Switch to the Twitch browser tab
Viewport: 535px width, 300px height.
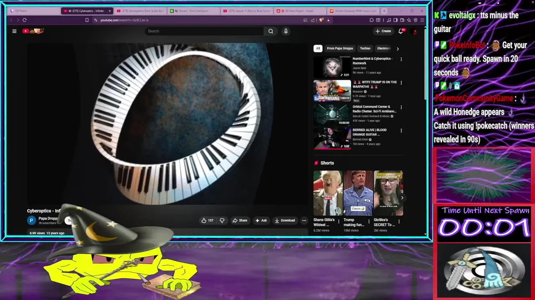pos(34,11)
